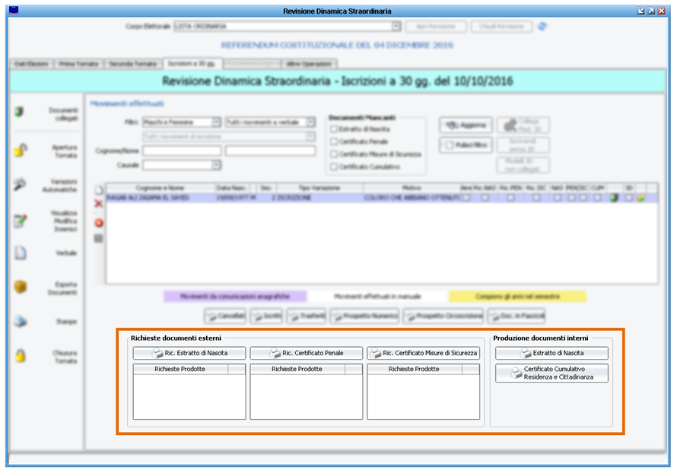Click Ric. Certificato Misure di Sicurezza button
The width and height of the screenshot is (677, 470).
pyautogui.click(x=423, y=353)
